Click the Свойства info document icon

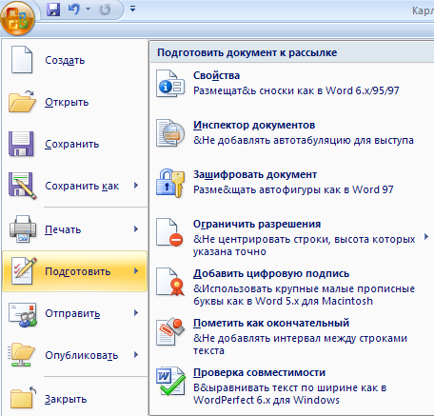(x=170, y=84)
